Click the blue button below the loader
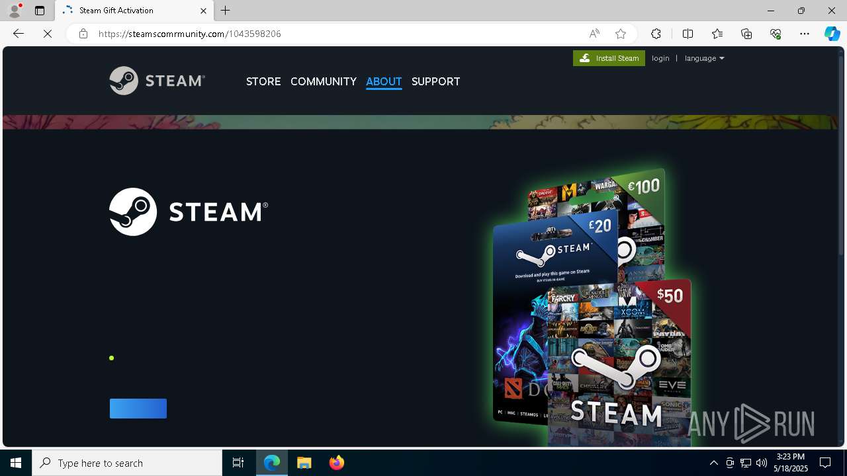Screen dimensions: 847x476 [x=138, y=409]
